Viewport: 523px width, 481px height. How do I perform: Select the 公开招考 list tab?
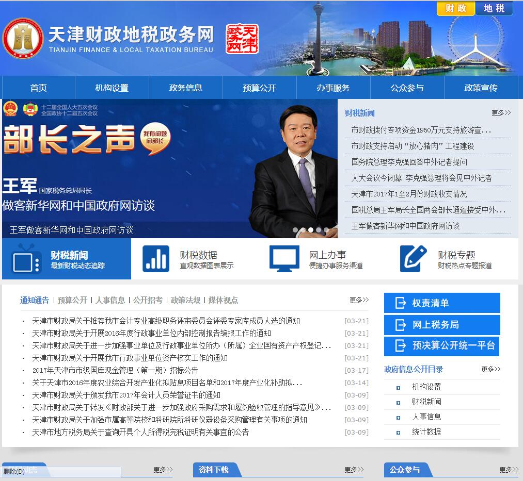[148, 300]
